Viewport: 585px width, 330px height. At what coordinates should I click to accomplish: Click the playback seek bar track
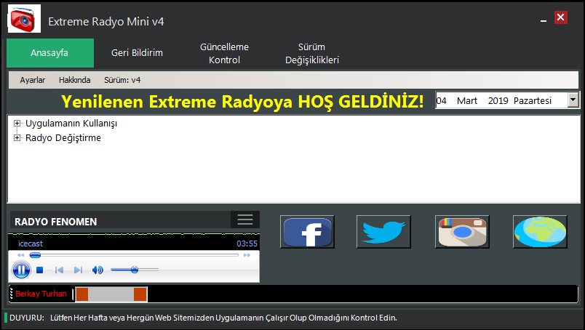[x=135, y=255]
